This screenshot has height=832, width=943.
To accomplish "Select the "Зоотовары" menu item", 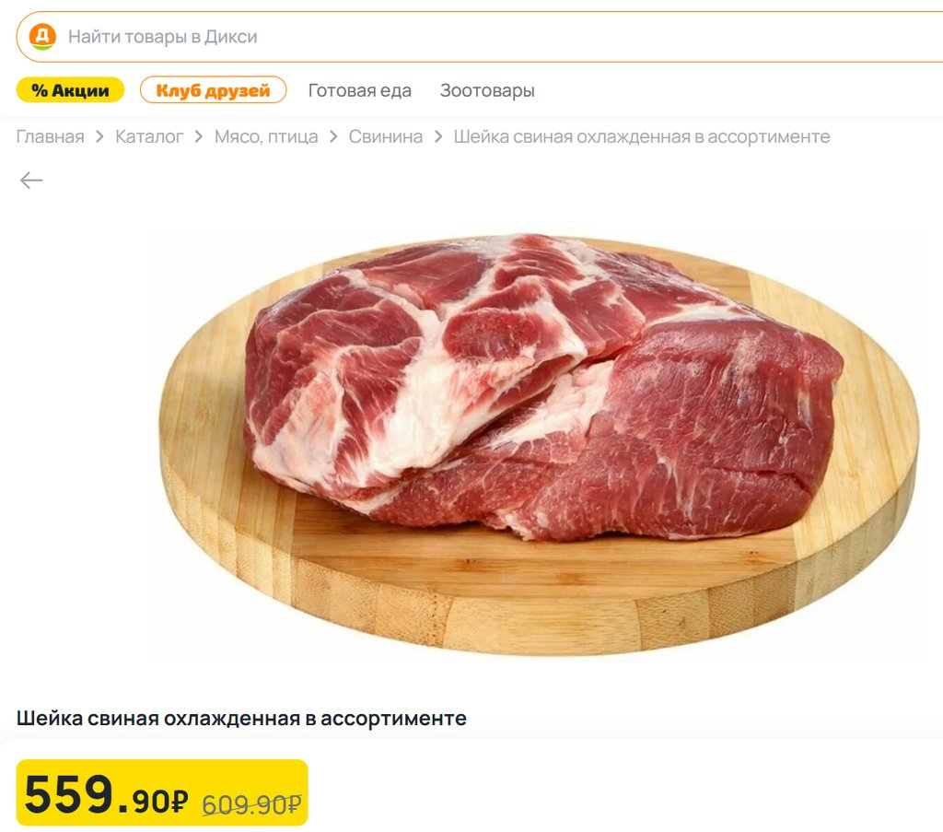I will [487, 90].
